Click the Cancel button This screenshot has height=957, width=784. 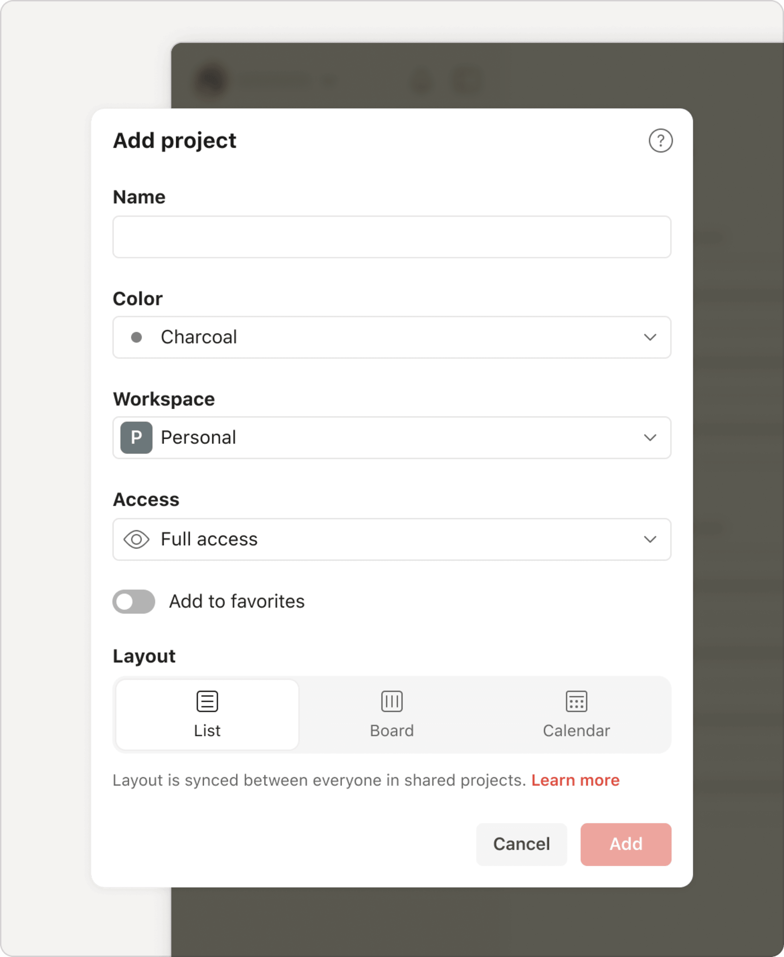[x=521, y=844]
